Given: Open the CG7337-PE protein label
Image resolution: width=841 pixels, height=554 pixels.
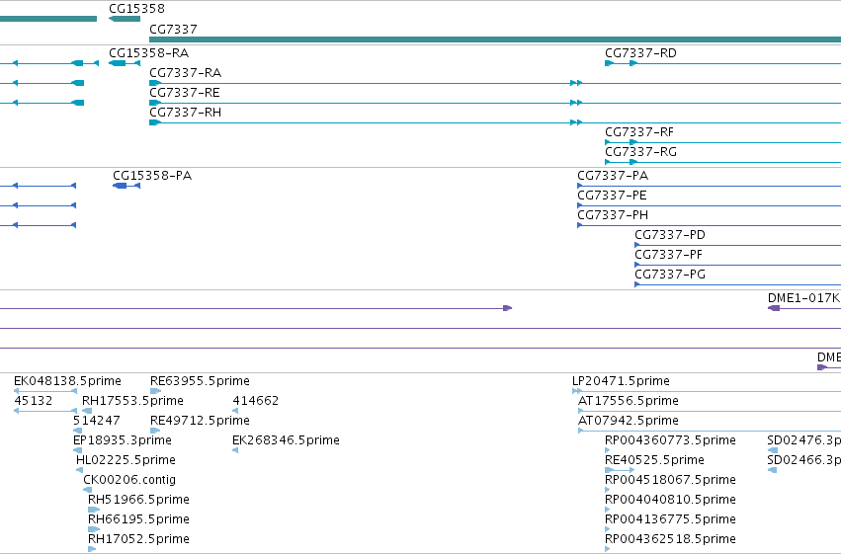Looking at the screenshot, I should point(612,196).
